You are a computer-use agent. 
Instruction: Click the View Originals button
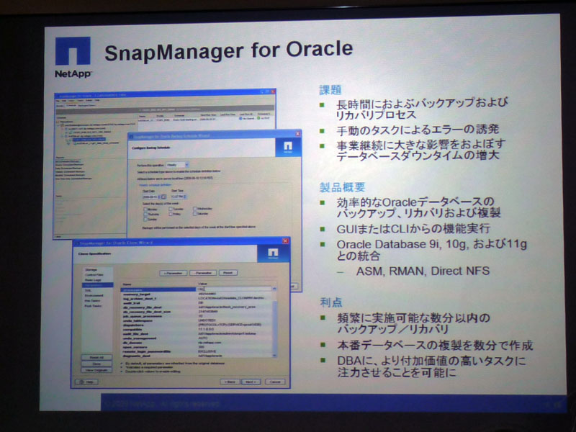[x=96, y=370]
